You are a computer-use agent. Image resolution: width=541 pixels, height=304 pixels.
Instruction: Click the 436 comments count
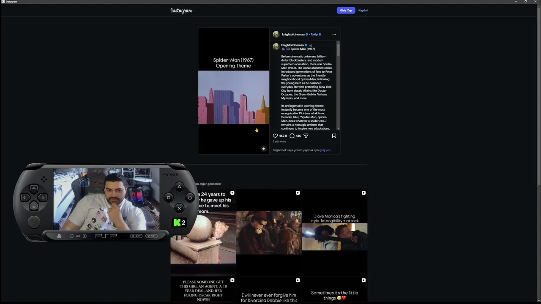298,136
